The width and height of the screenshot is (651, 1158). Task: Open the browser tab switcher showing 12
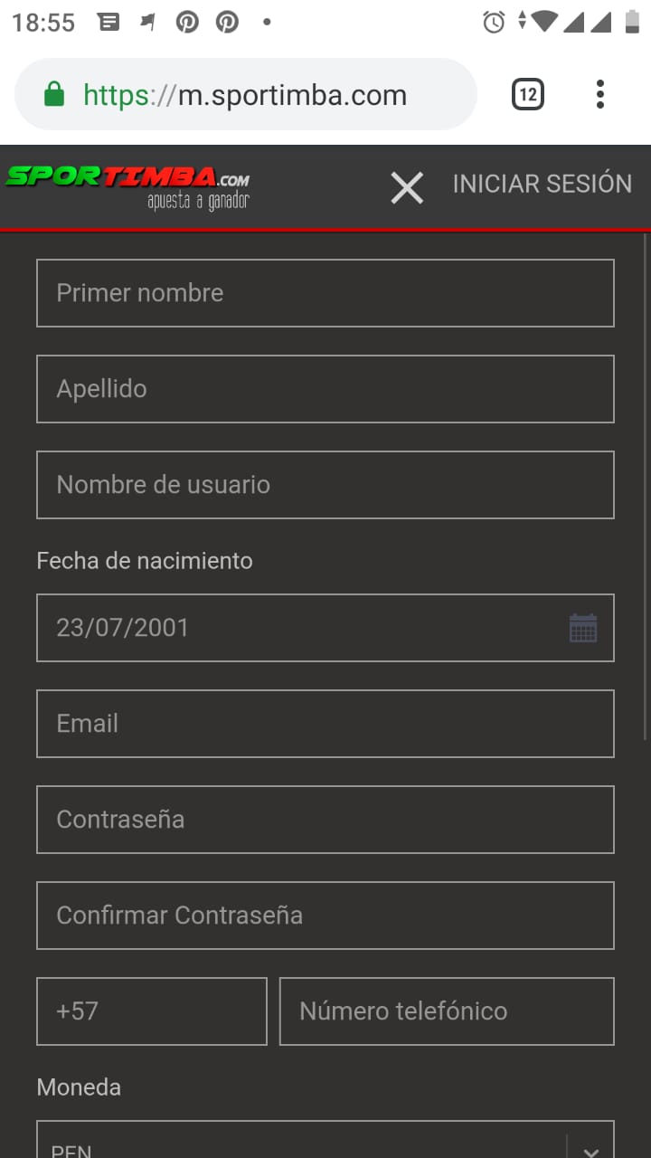pyautogui.click(x=528, y=94)
